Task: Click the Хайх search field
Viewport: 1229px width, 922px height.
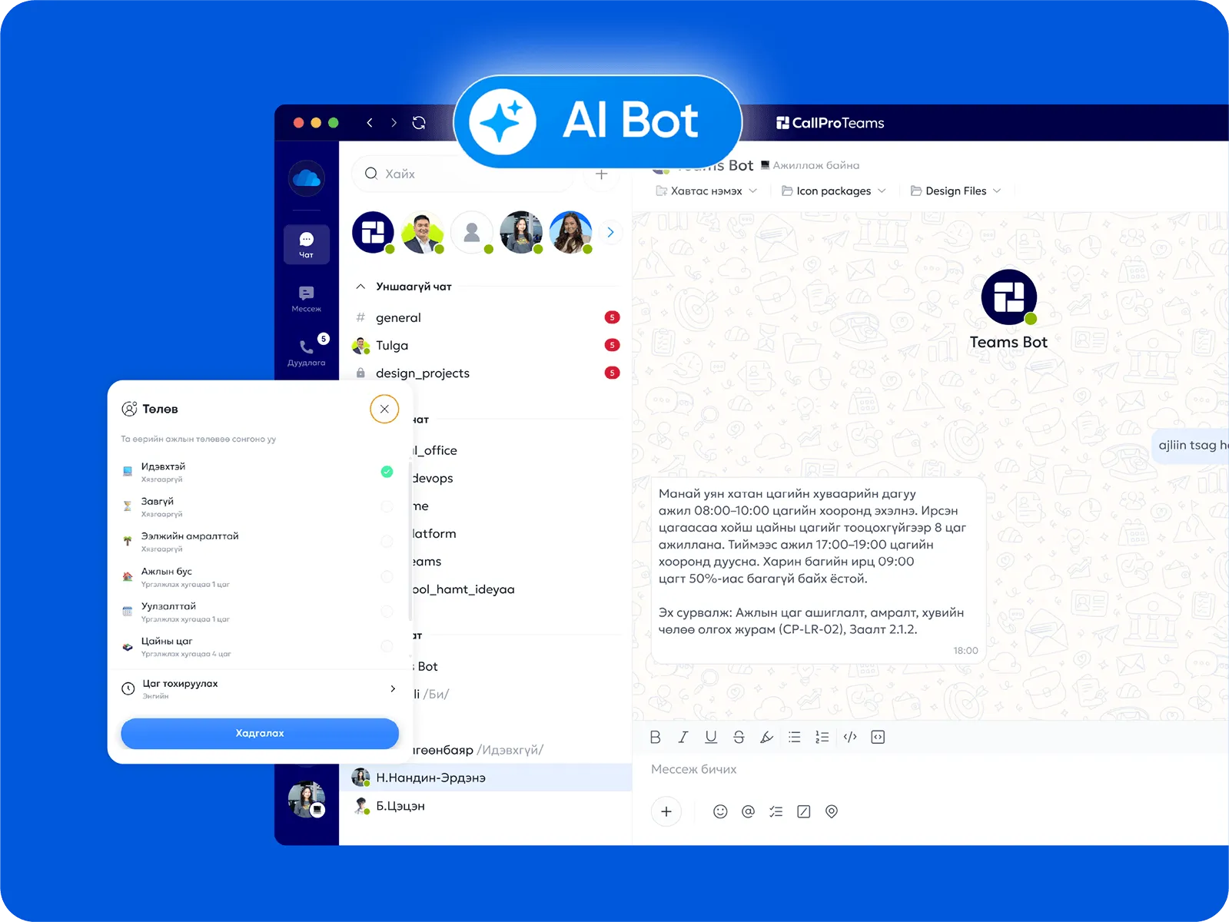Action: click(463, 174)
